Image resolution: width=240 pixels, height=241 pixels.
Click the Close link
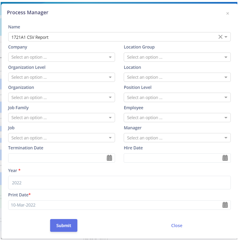click(177, 226)
